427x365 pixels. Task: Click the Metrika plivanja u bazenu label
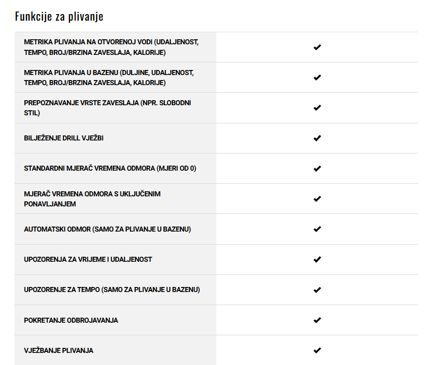point(109,78)
